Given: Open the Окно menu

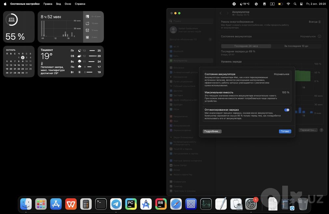Looking at the screenshot, I should [68, 4].
